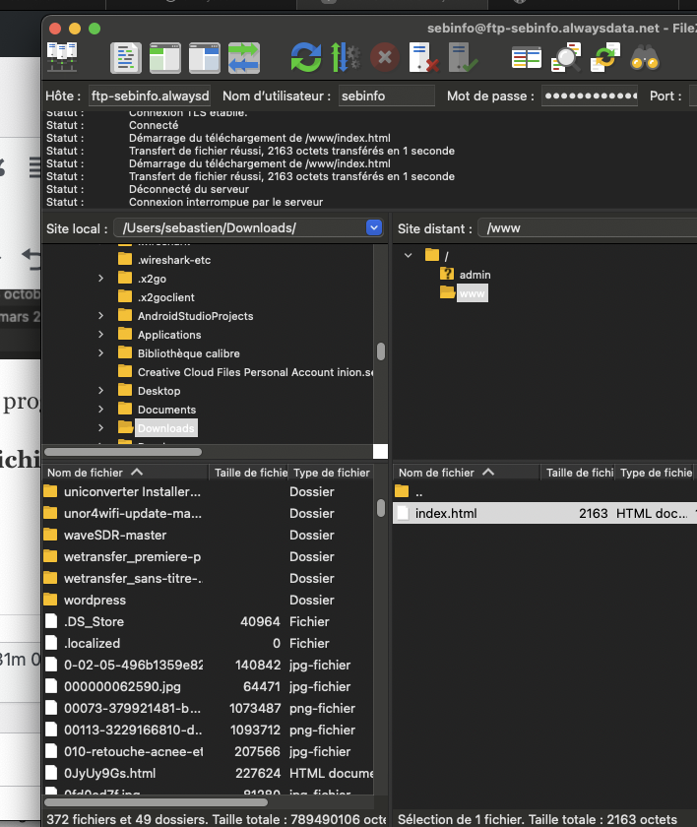Expand the Documents folder in local tree
The width and height of the screenshot is (697, 827).
click(x=100, y=410)
